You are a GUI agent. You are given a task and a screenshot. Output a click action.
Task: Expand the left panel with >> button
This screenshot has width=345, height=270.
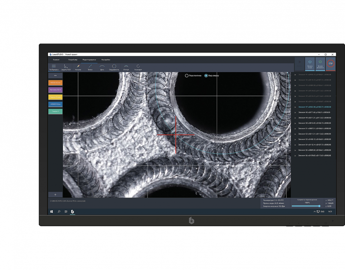(55, 75)
